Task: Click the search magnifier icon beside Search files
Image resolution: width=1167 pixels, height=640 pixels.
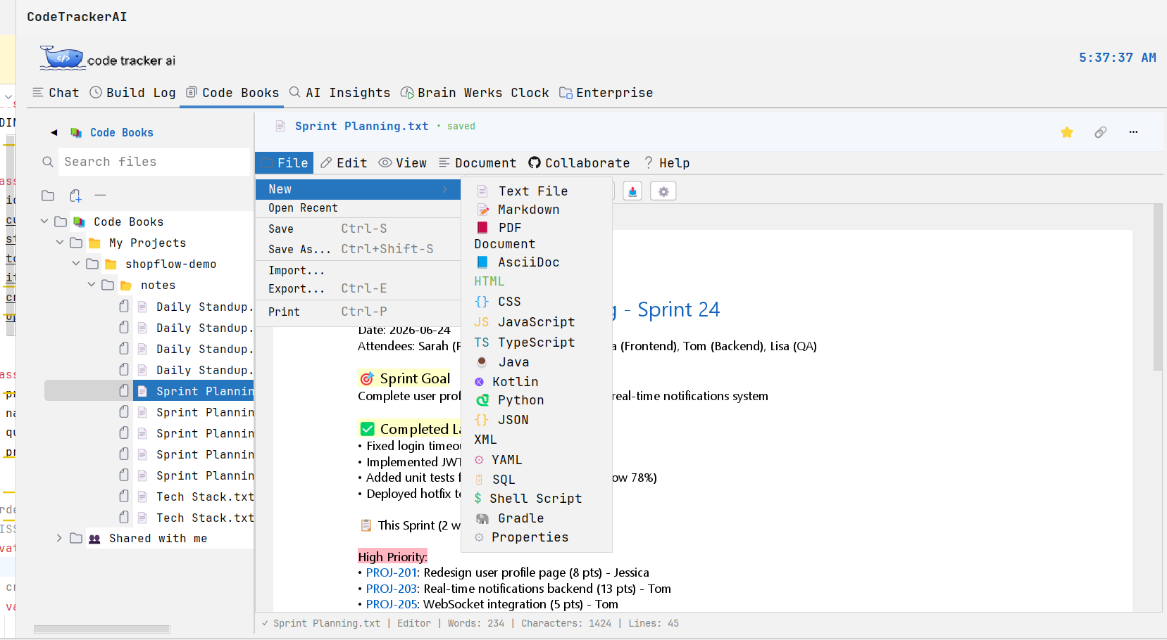Action: [48, 162]
